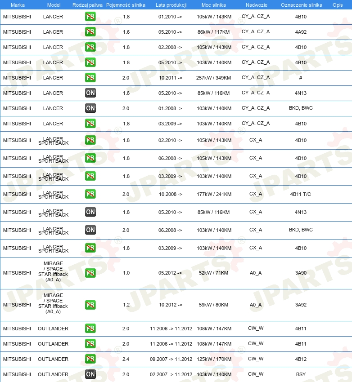Select power value '86kW / 117KM'
Image resolution: width=352 pixels, height=382 pixels.
click(x=213, y=32)
